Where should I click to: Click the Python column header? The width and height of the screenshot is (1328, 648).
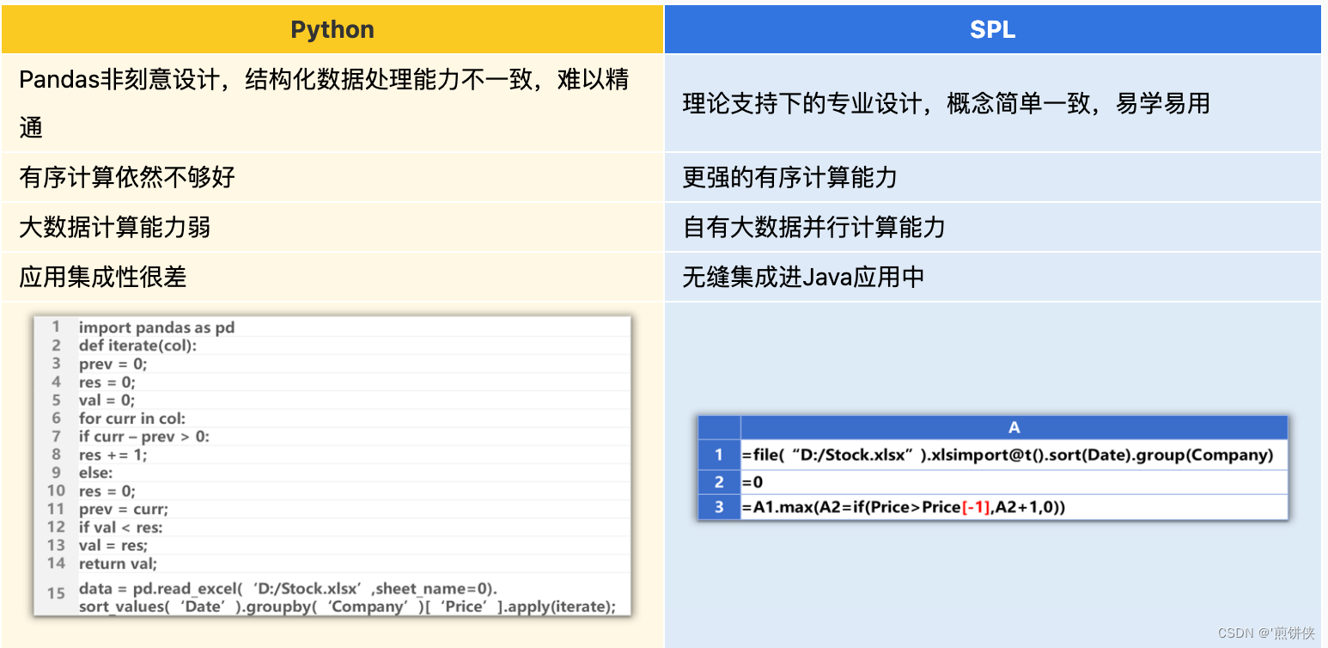332,28
